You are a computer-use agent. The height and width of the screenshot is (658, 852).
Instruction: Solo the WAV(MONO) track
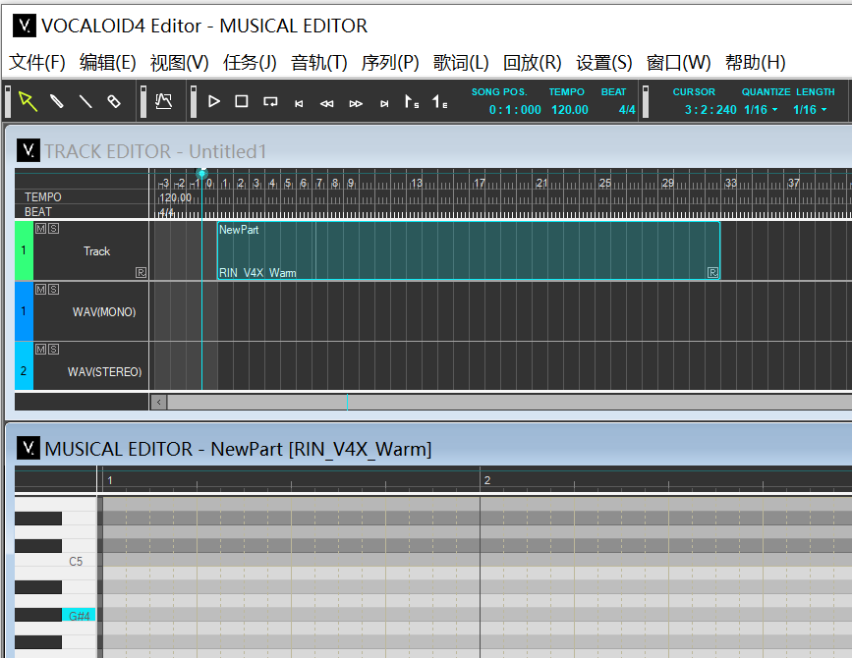pyautogui.click(x=53, y=290)
